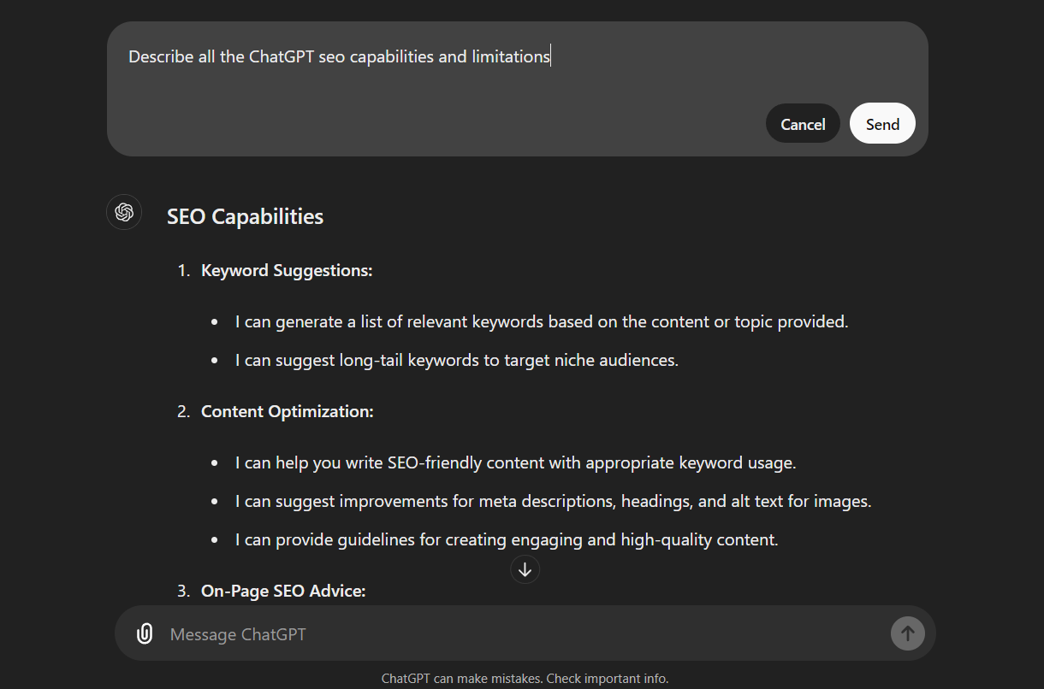Click the up-arrow send message icon

pos(908,633)
